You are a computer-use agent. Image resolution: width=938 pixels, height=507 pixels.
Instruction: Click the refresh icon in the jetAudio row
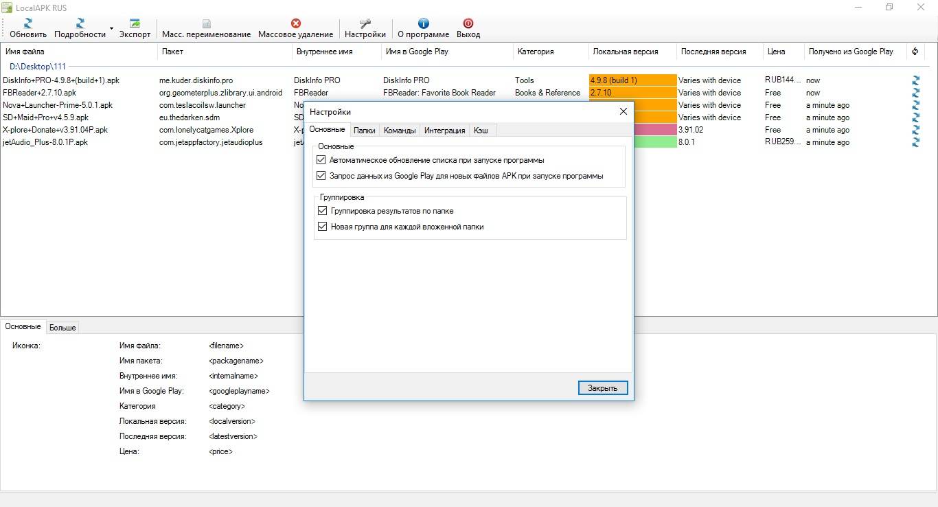pos(915,142)
